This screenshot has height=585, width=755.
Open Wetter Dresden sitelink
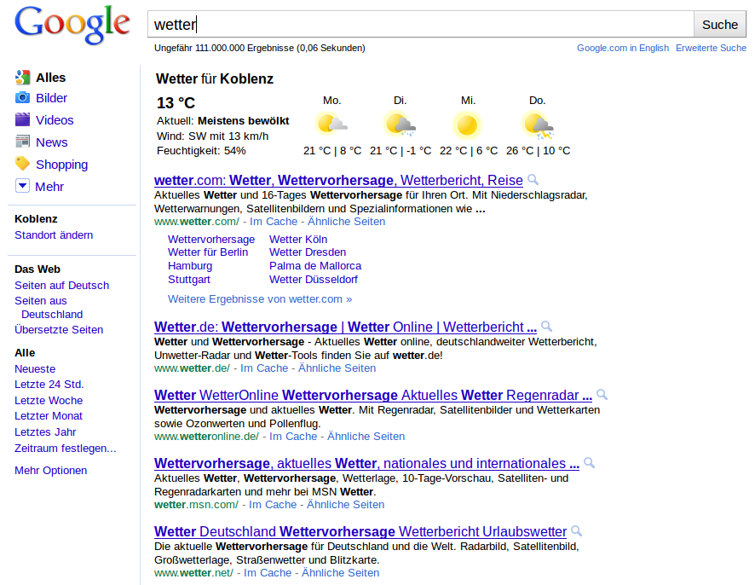[308, 252]
